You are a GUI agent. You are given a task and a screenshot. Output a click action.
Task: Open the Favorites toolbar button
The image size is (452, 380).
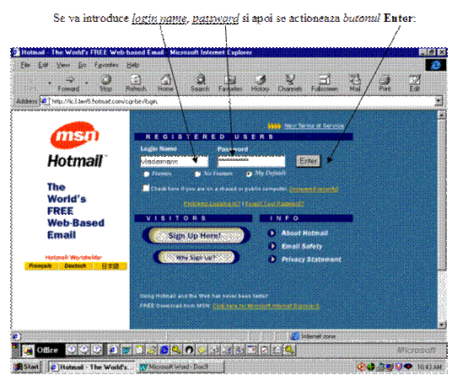230,83
